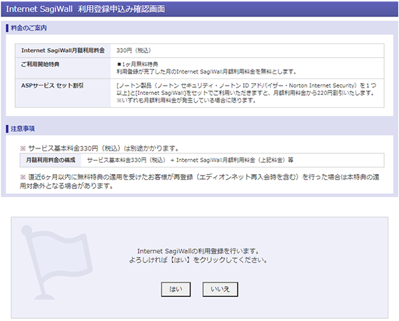Click the 'Internet SagiWall月額利用料金' row label

pyautogui.click(x=63, y=51)
